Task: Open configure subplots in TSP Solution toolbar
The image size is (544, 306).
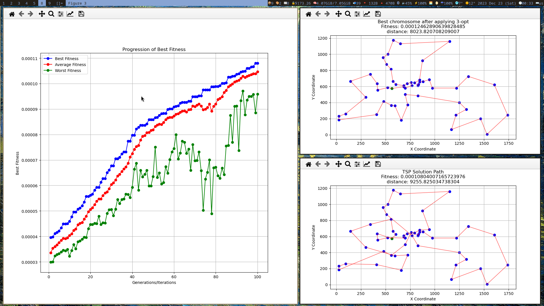Action: tap(357, 164)
